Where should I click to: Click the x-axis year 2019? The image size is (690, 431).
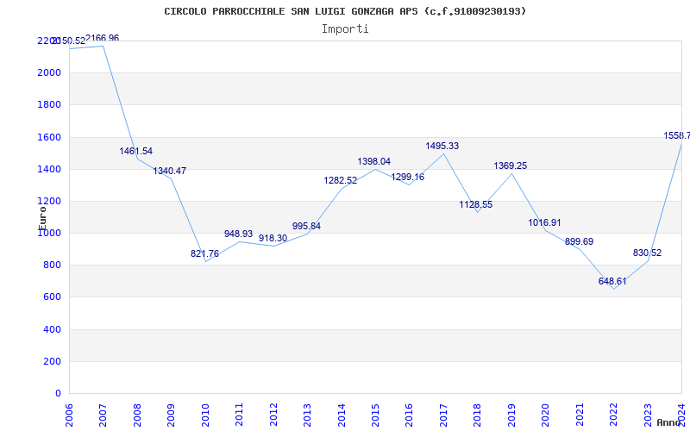(511, 415)
